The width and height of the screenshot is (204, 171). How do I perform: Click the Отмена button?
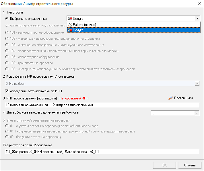190,165
